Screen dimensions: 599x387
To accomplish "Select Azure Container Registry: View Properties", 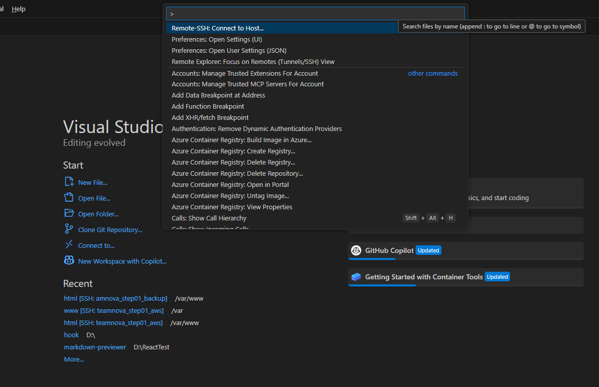I will point(316,207).
